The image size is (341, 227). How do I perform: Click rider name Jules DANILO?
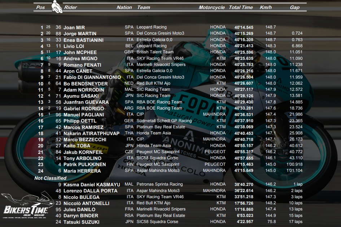coord(79,210)
